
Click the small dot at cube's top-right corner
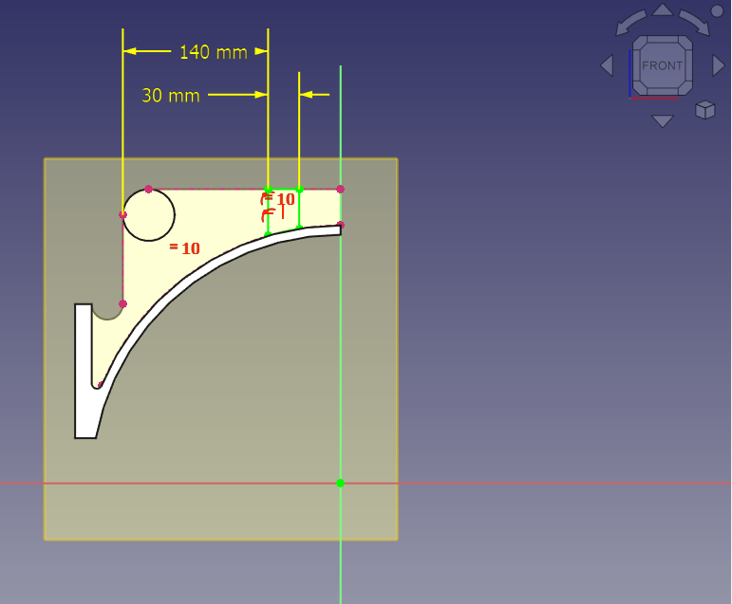click(x=717, y=11)
